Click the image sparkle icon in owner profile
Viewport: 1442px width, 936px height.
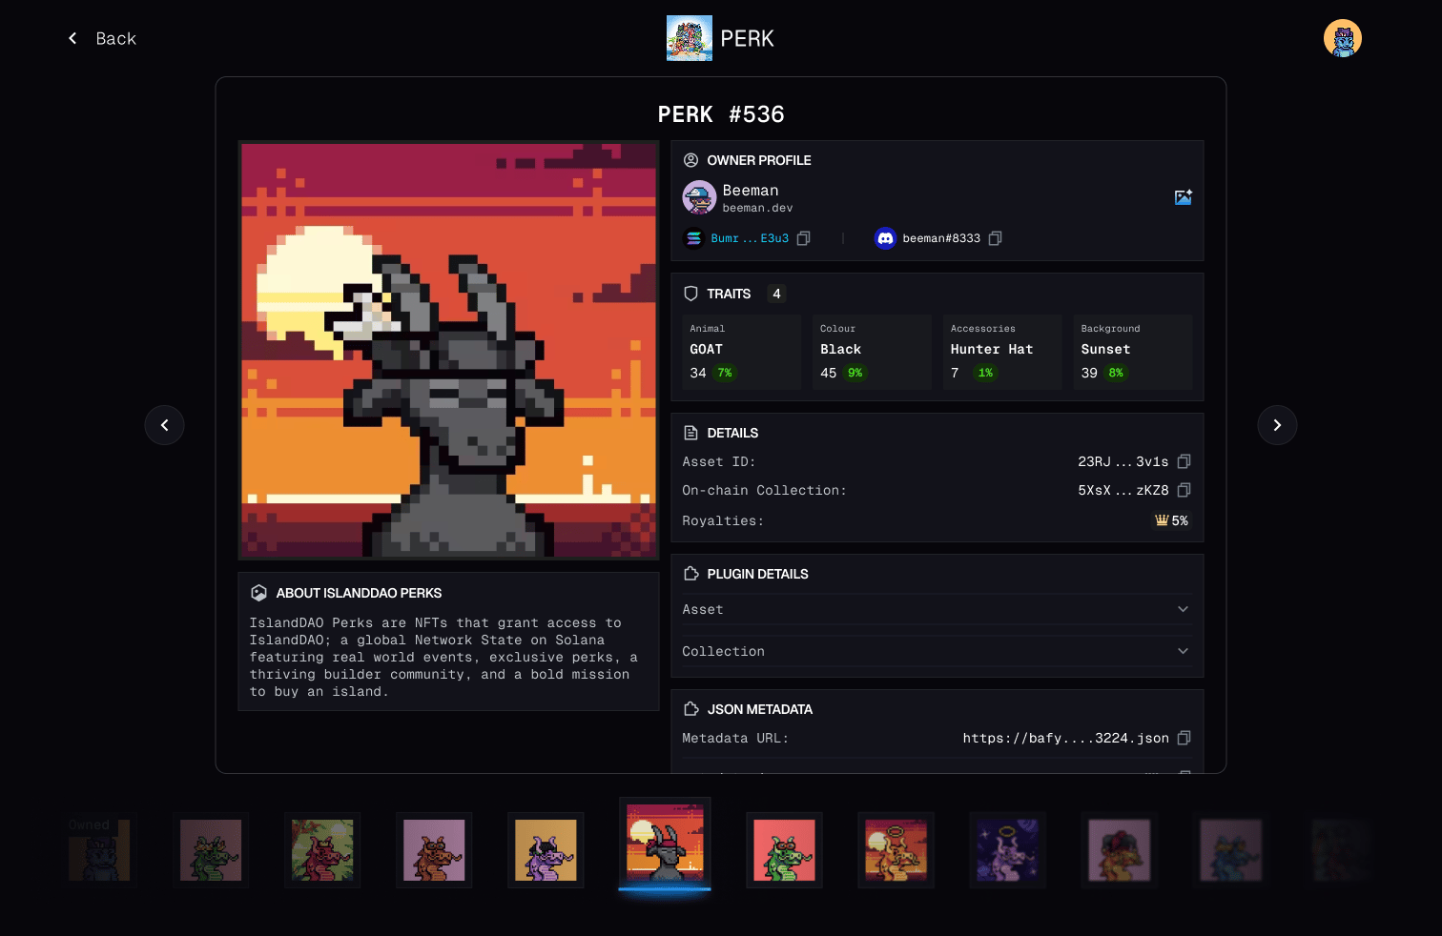coord(1184,197)
